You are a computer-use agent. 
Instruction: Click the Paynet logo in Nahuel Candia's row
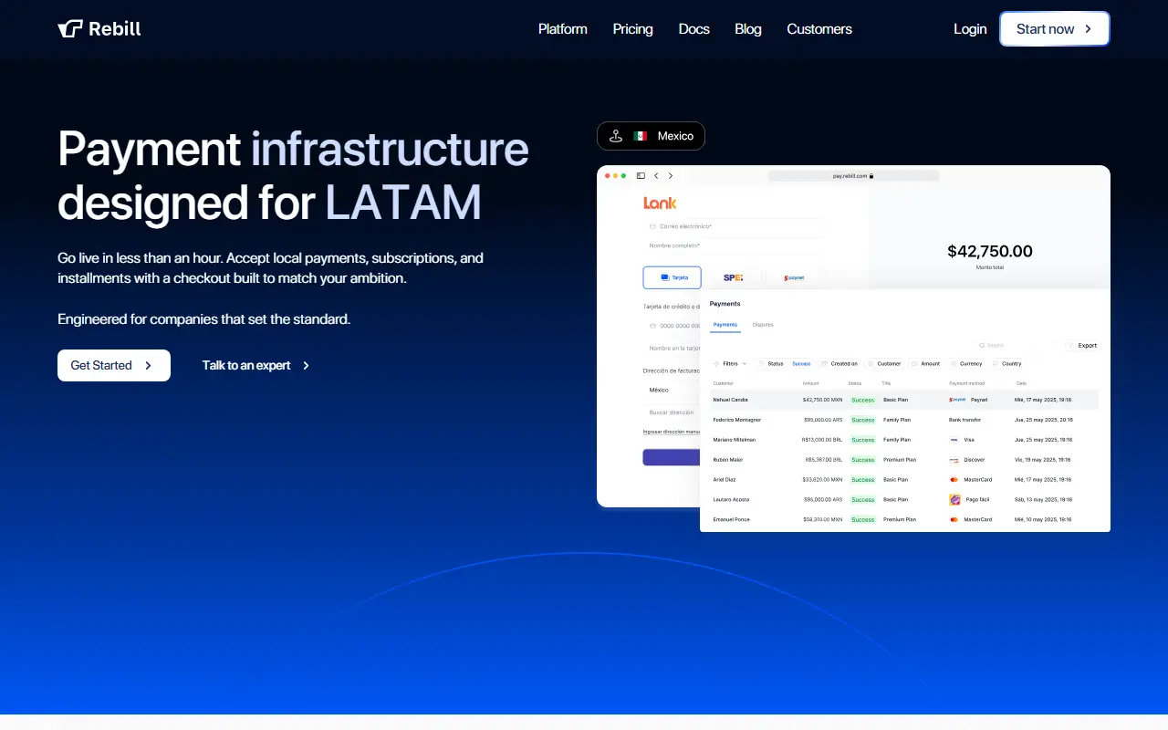pos(957,400)
